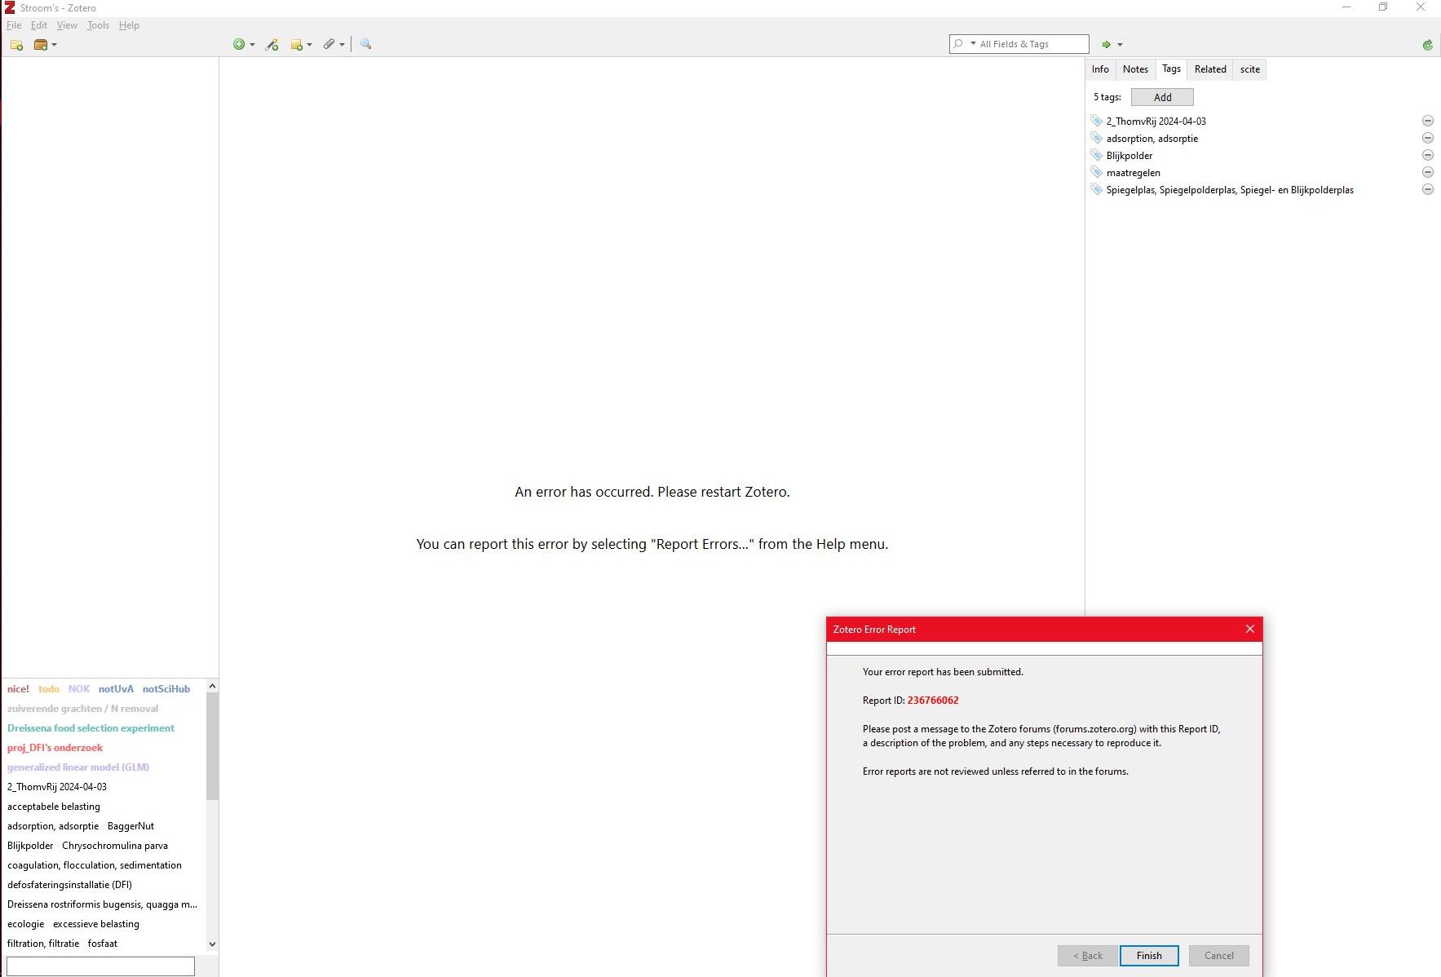This screenshot has width=1441, height=977.
Task: Select the todo colored tag
Action: 49,689
